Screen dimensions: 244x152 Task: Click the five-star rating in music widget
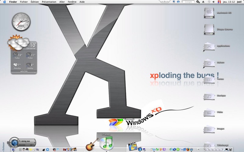tap(22, 145)
